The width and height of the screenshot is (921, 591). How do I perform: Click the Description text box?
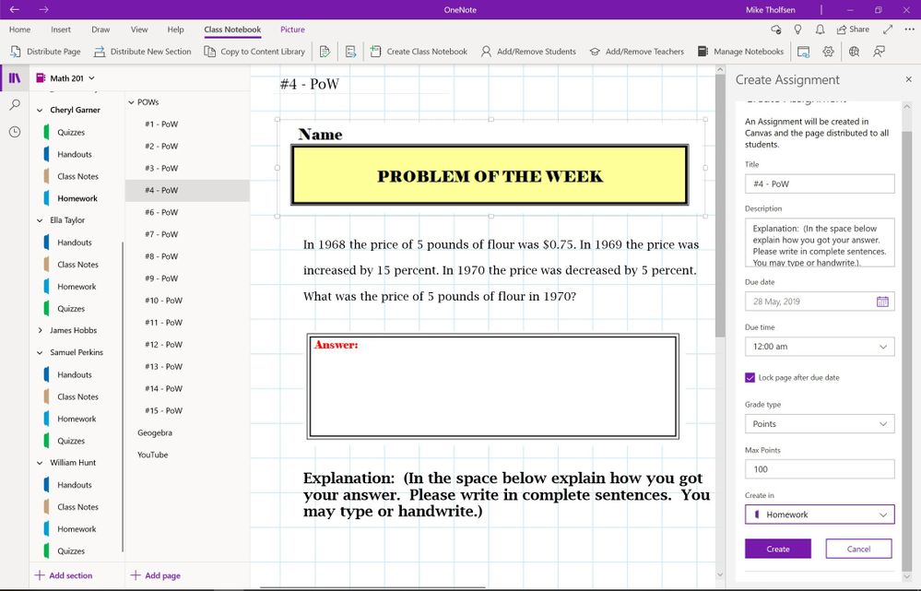point(820,242)
